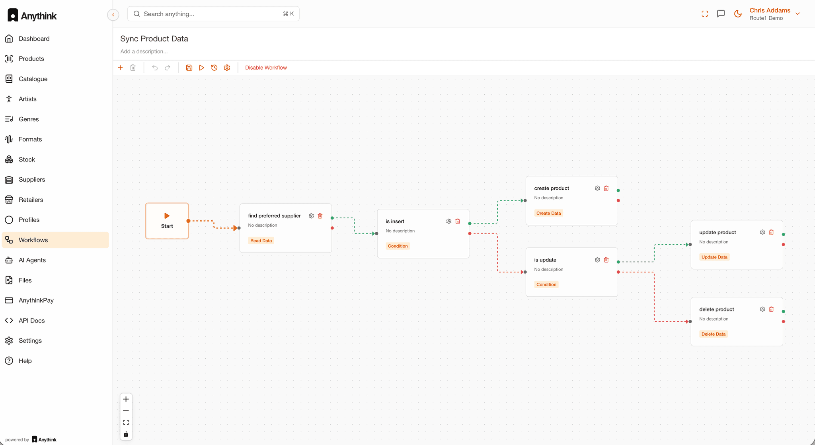Collapse the sidebar with the chevron button

tap(113, 15)
